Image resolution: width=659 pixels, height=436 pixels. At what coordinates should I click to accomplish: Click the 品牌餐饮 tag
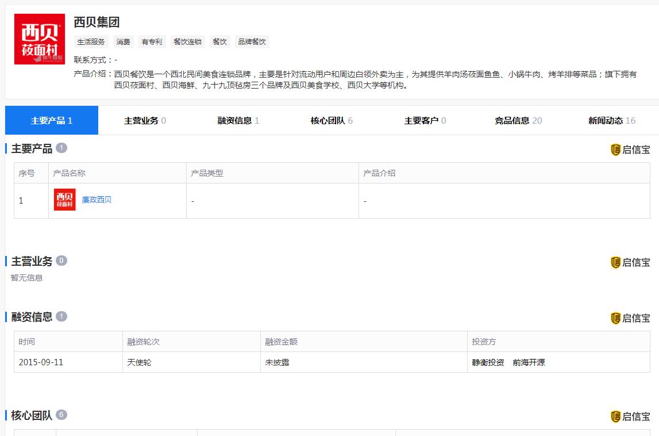[x=252, y=41]
